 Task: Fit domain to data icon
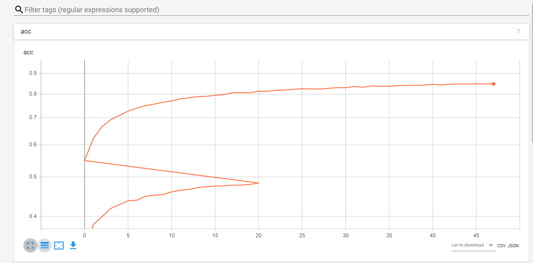point(59,246)
